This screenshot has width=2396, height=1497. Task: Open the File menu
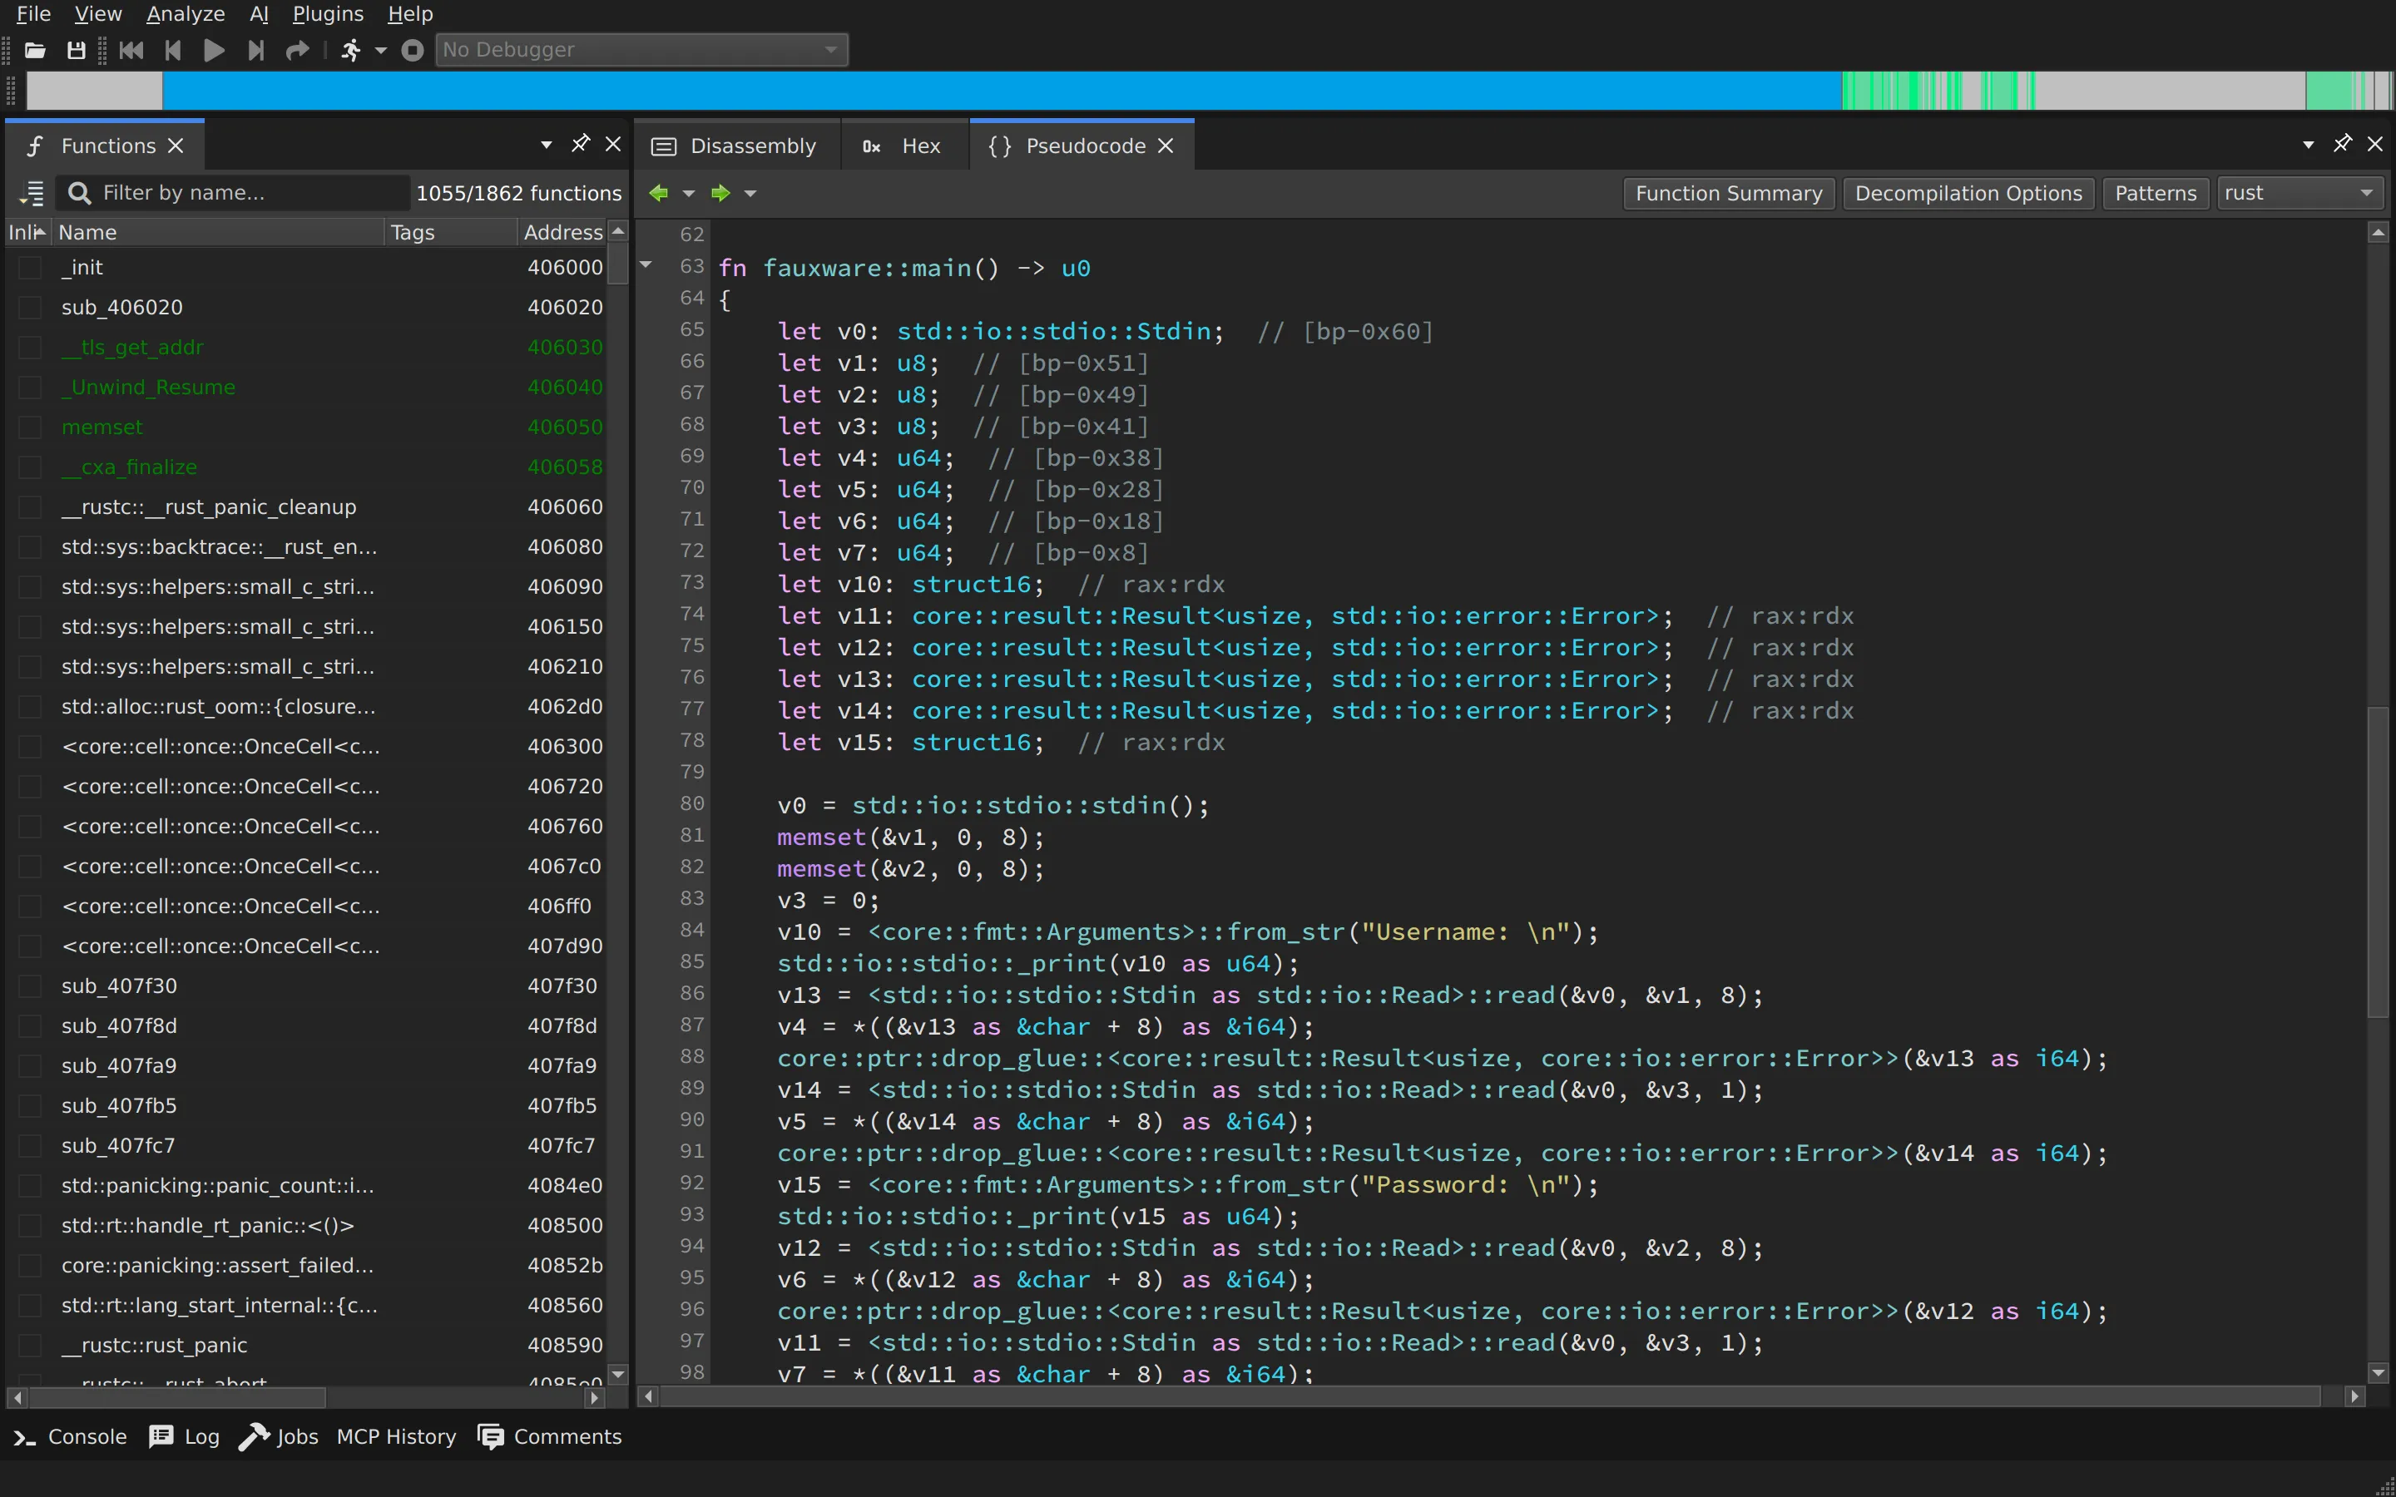pyautogui.click(x=32, y=14)
